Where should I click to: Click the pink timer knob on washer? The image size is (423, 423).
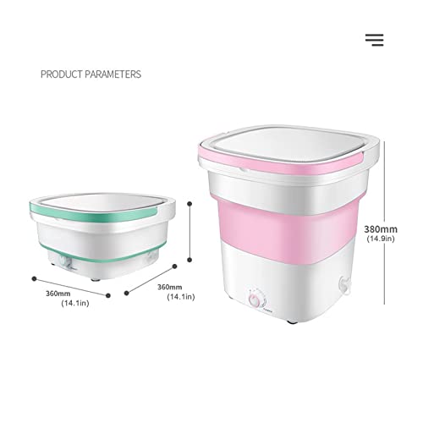point(255,300)
